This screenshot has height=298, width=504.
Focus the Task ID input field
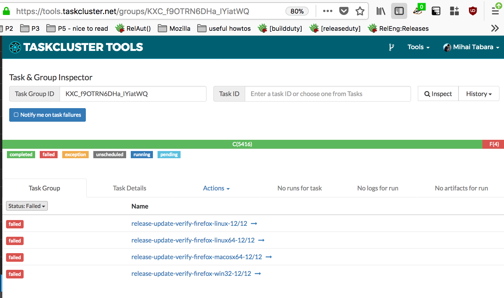[x=327, y=94]
